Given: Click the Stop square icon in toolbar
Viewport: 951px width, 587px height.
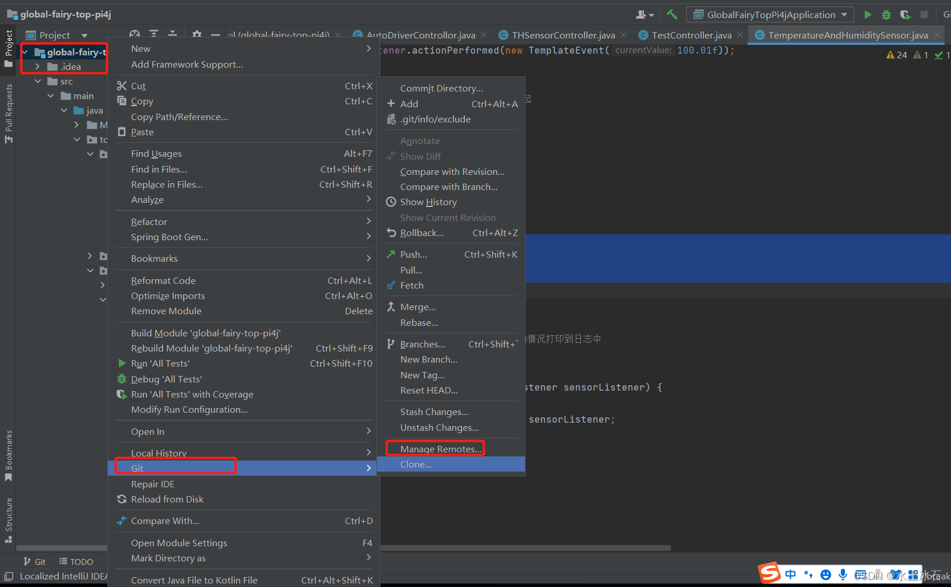Looking at the screenshot, I should pos(924,15).
